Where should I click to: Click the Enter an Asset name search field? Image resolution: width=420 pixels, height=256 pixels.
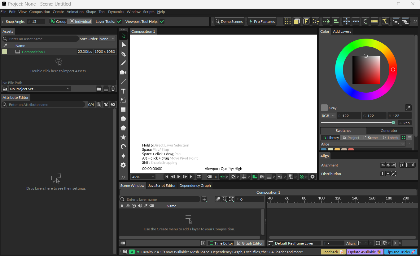pos(40,39)
